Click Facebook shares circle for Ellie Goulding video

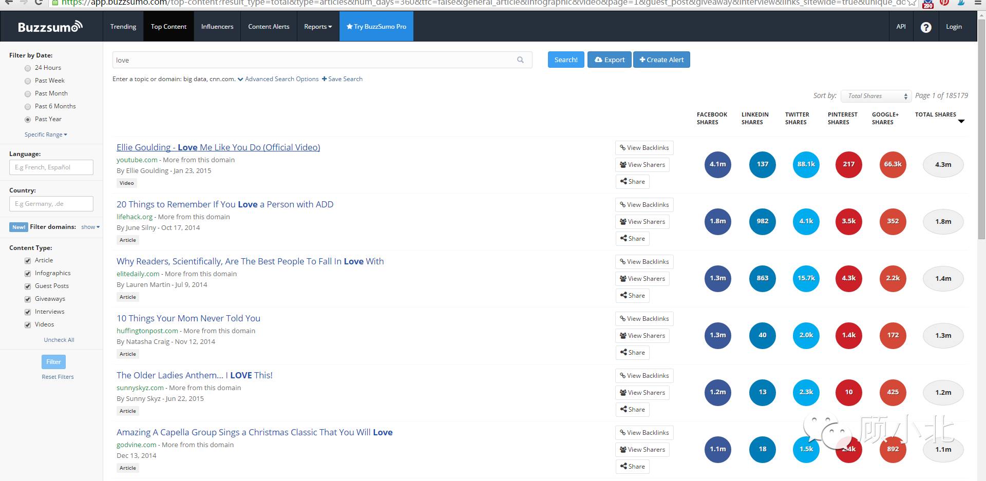(717, 164)
